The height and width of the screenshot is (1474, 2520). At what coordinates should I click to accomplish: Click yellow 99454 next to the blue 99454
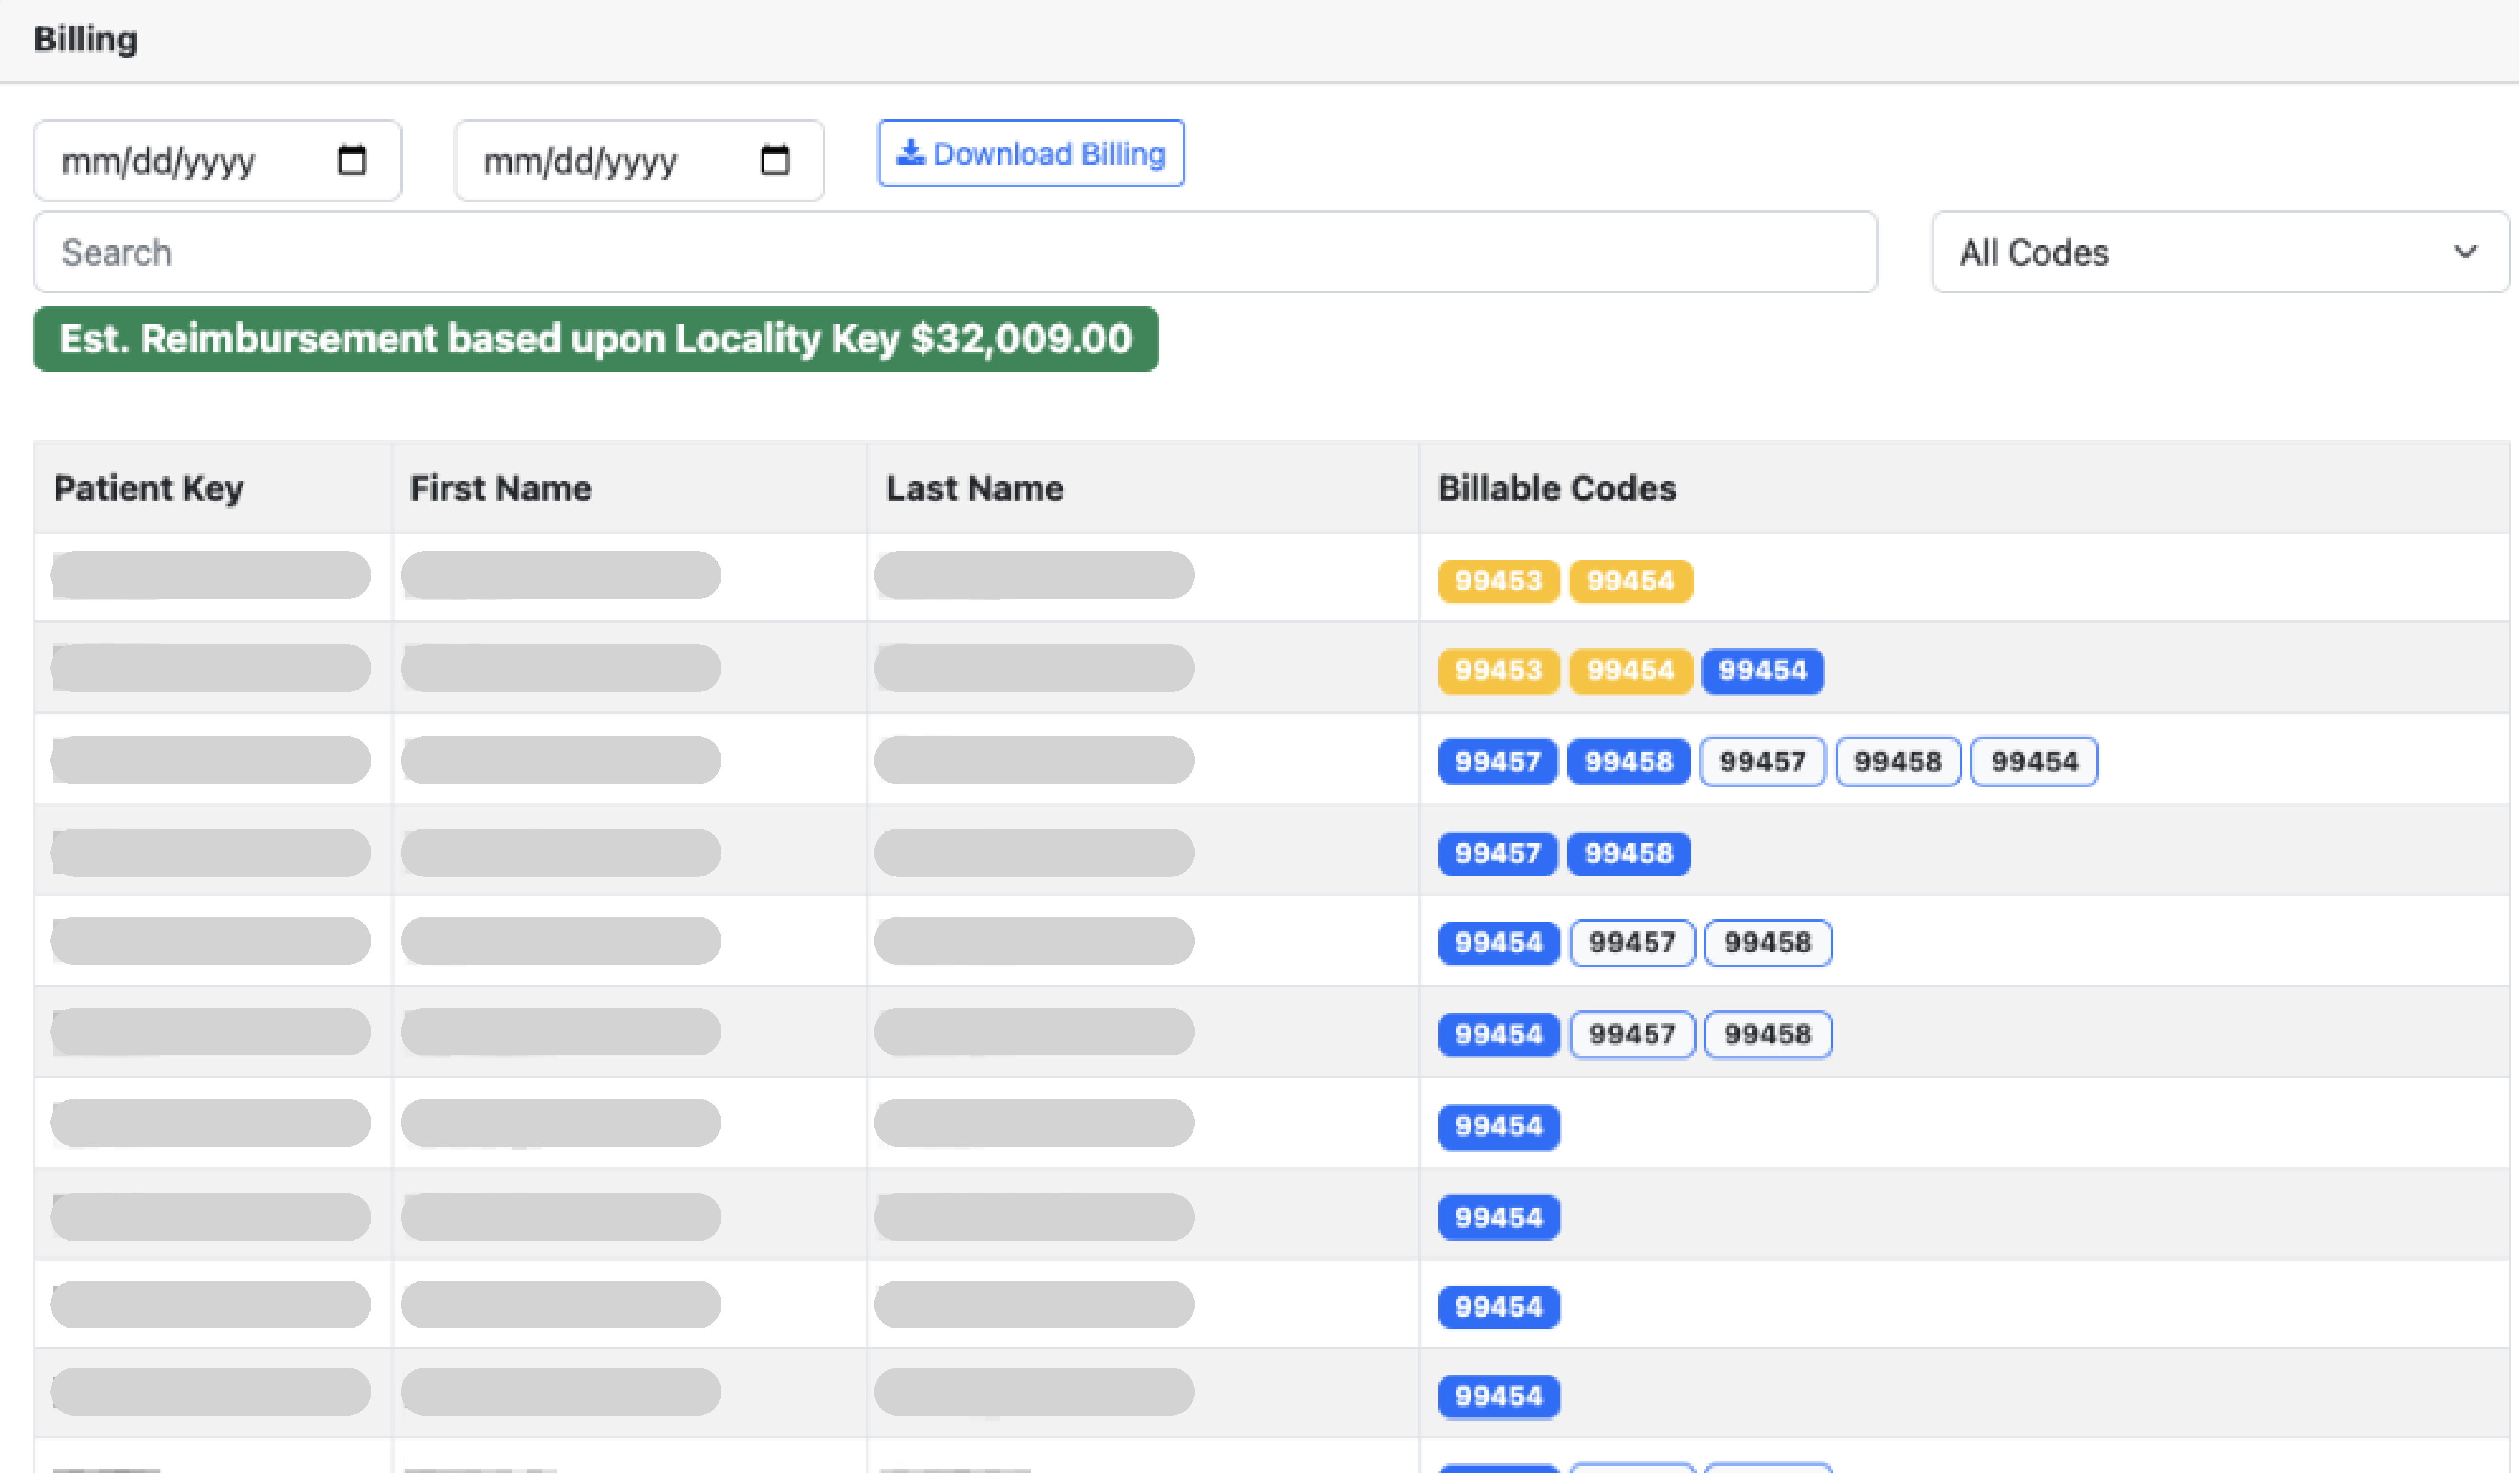click(1630, 671)
